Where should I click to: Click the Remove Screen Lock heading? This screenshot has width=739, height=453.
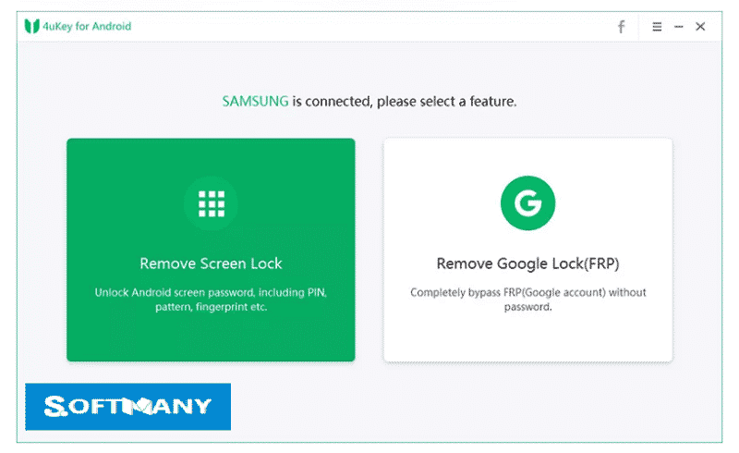[x=211, y=263]
